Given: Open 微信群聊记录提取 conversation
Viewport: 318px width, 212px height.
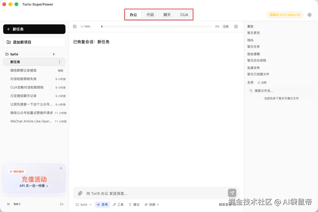Looking at the screenshot, I should point(34,70).
